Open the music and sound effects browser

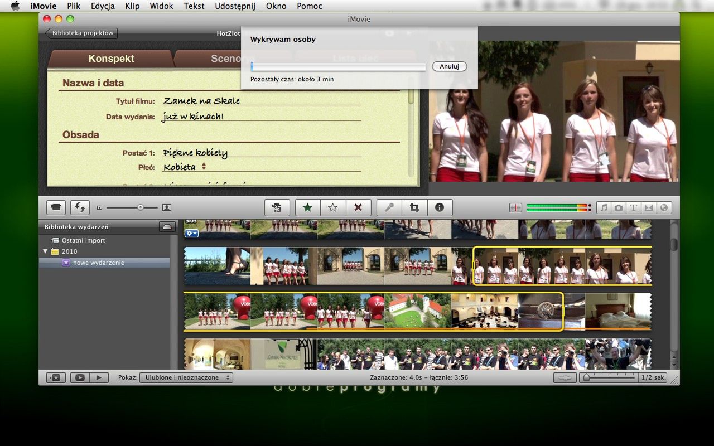coord(604,207)
